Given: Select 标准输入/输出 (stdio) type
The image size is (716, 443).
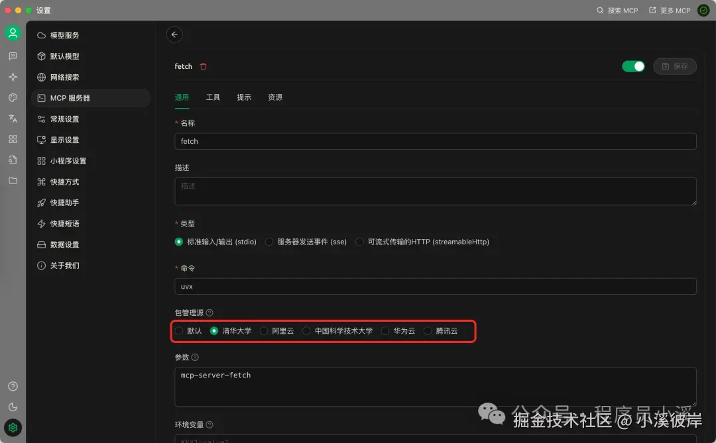Looking at the screenshot, I should coord(215,242).
